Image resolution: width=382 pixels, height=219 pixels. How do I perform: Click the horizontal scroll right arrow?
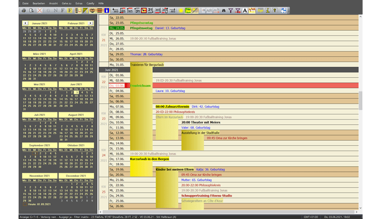(x=356, y=212)
